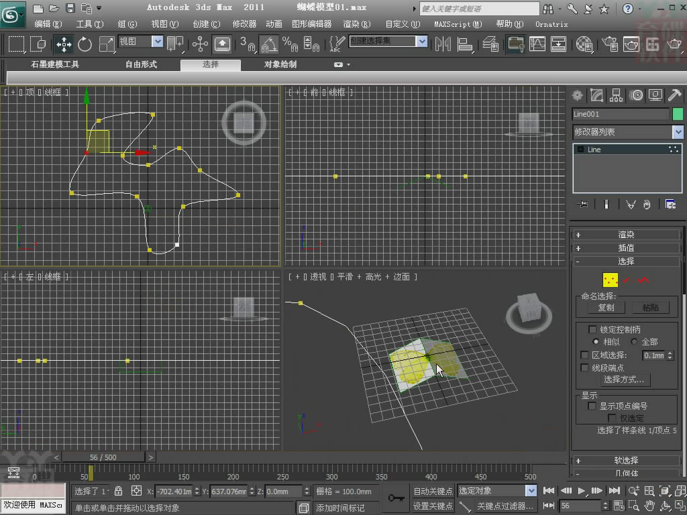Expand the Line entry in modifier stack
Screen dimensions: 687x515
(x=580, y=150)
